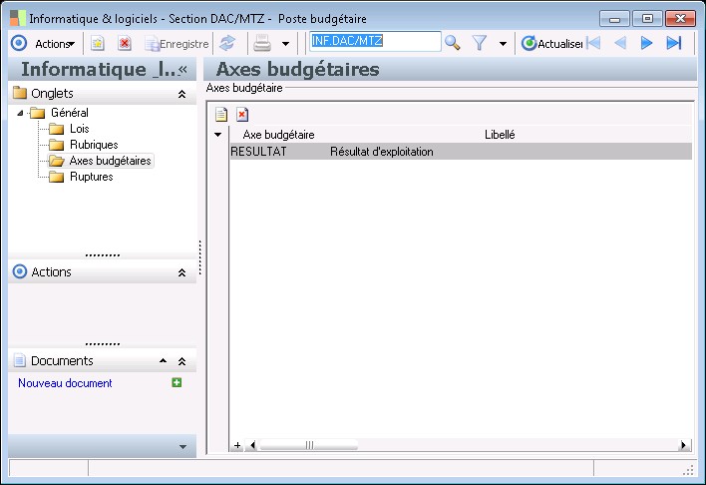Click the Actualiser button
The height and width of the screenshot is (485, 706).
pyautogui.click(x=552, y=43)
